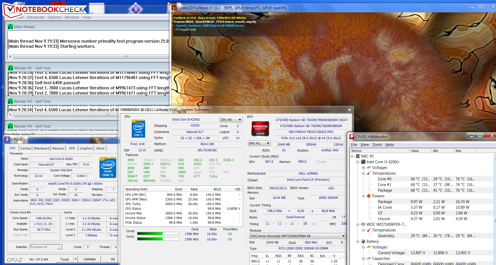Viewport: 496px width, 265px height.
Task: Click the Prime95 Main thread window icon
Action: pyautogui.click(x=10, y=27)
